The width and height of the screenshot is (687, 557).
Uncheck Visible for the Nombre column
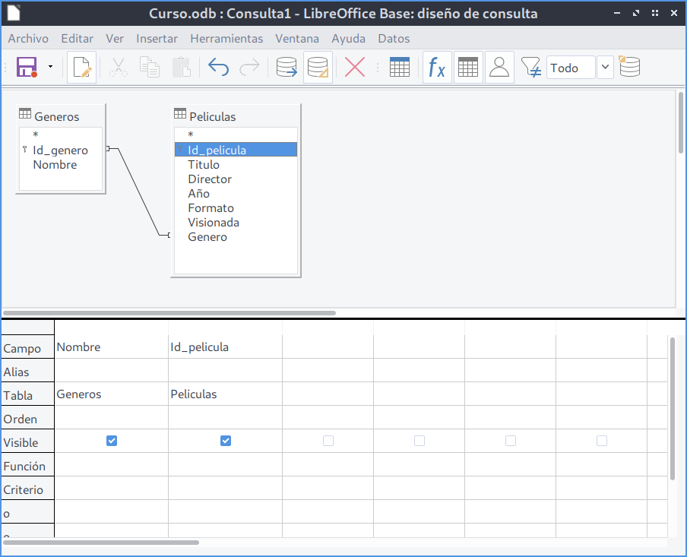[112, 441]
